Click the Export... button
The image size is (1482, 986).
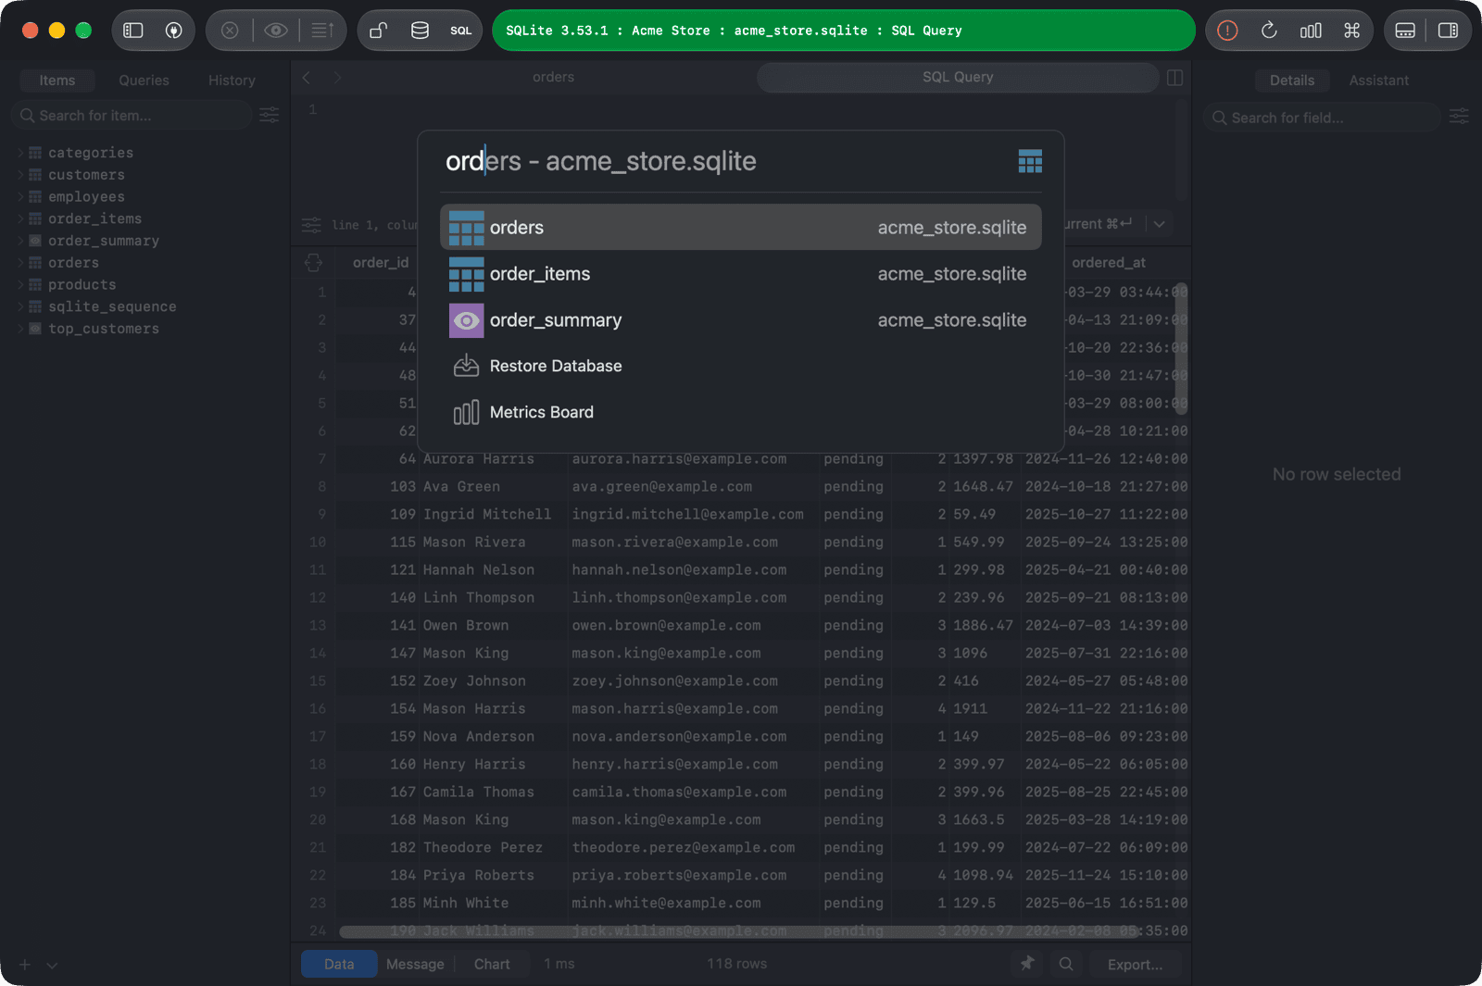click(x=1135, y=964)
